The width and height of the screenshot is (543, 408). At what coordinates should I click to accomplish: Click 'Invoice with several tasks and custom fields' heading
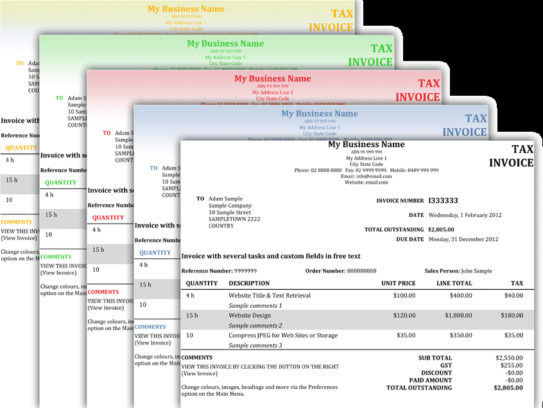click(271, 256)
